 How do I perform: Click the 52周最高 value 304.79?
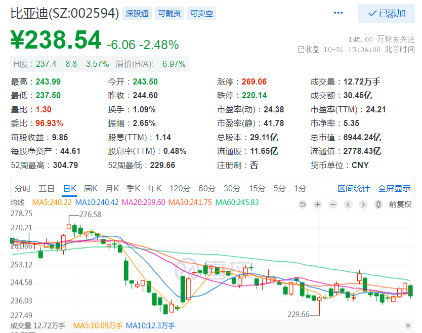[x=65, y=165]
